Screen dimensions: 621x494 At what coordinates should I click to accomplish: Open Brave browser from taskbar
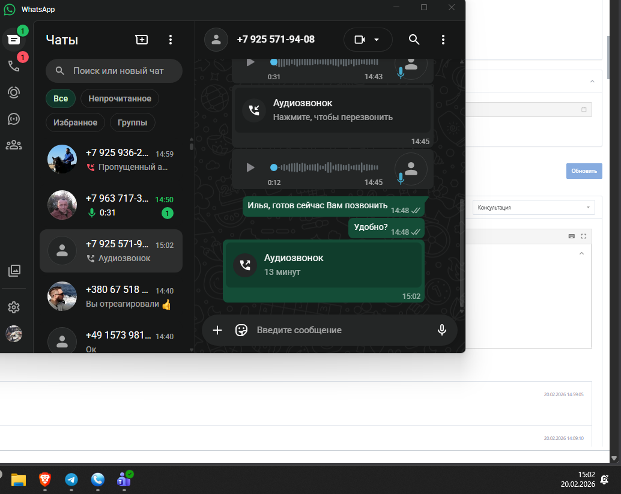click(x=45, y=480)
